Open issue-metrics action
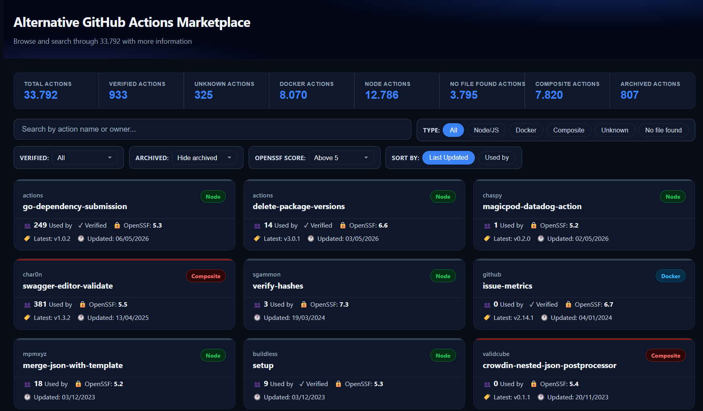703x411 pixels. [x=507, y=286]
